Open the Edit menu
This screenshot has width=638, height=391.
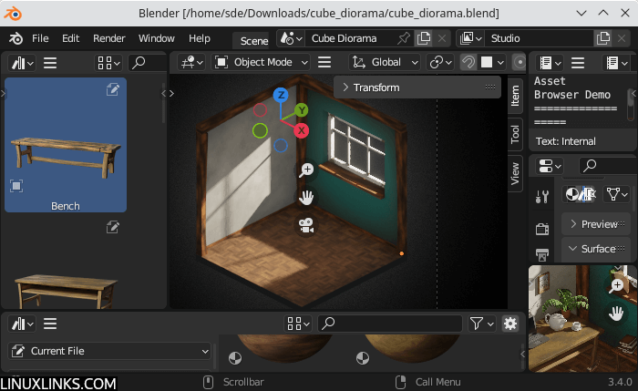tap(70, 38)
